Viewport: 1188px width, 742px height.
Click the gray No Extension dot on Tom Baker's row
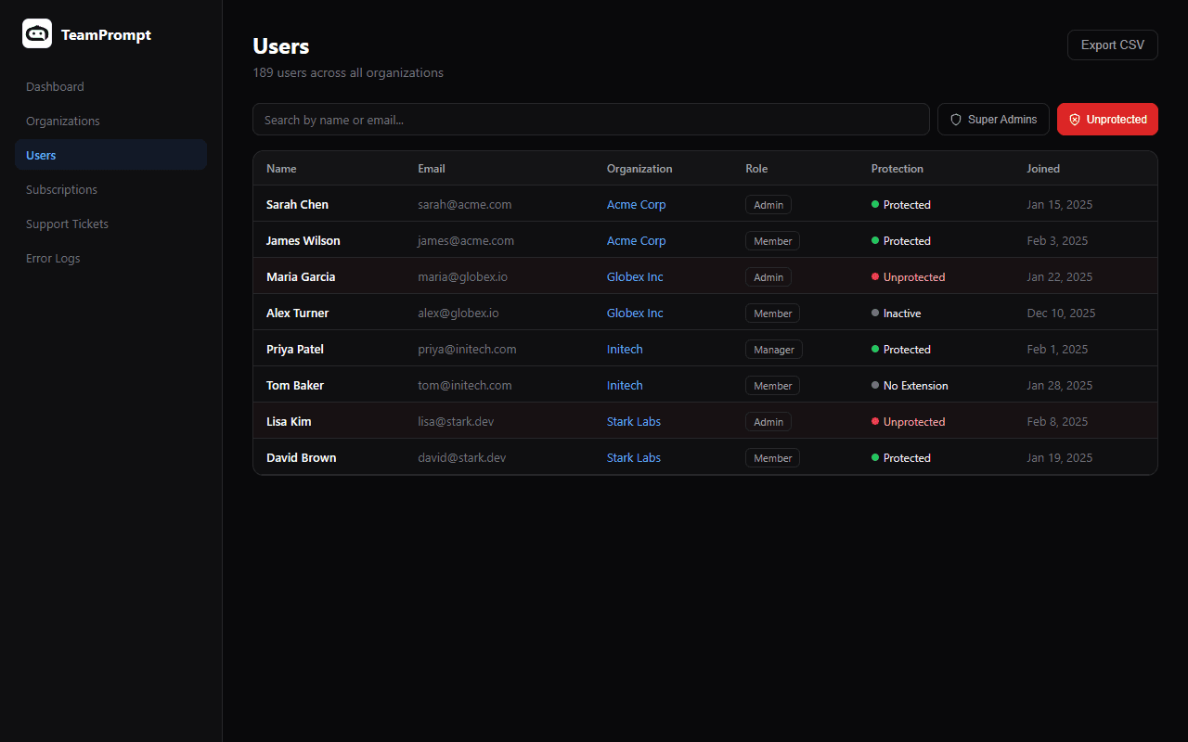coord(875,385)
